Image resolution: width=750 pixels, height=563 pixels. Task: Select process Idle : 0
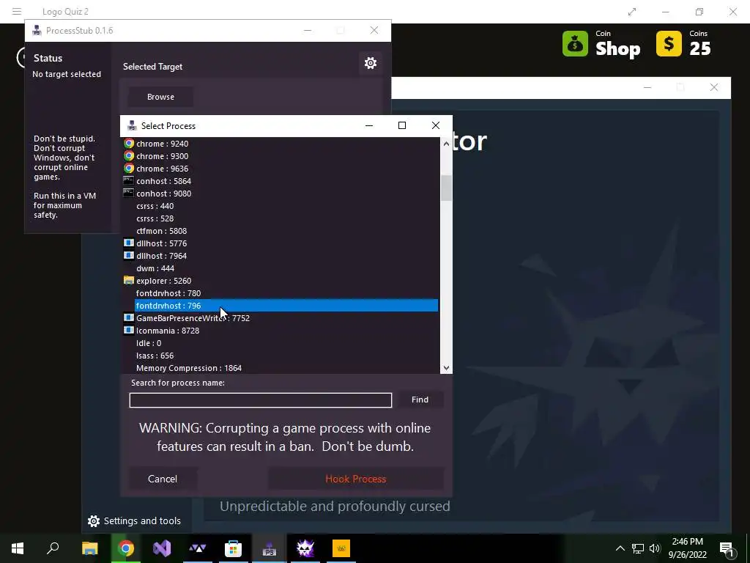coord(149,343)
